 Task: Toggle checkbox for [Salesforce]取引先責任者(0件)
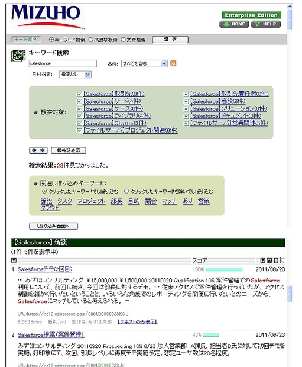point(186,94)
